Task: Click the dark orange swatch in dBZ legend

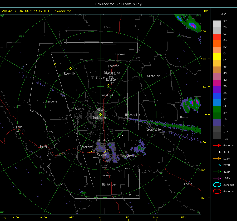Action: pos(217,44)
